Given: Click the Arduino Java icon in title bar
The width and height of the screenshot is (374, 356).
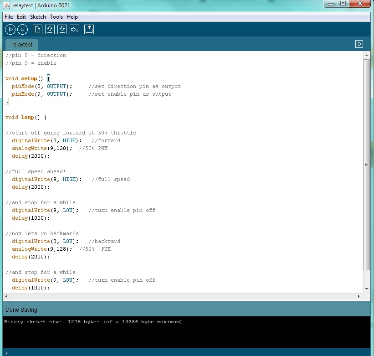Looking at the screenshot, I should (6, 5).
